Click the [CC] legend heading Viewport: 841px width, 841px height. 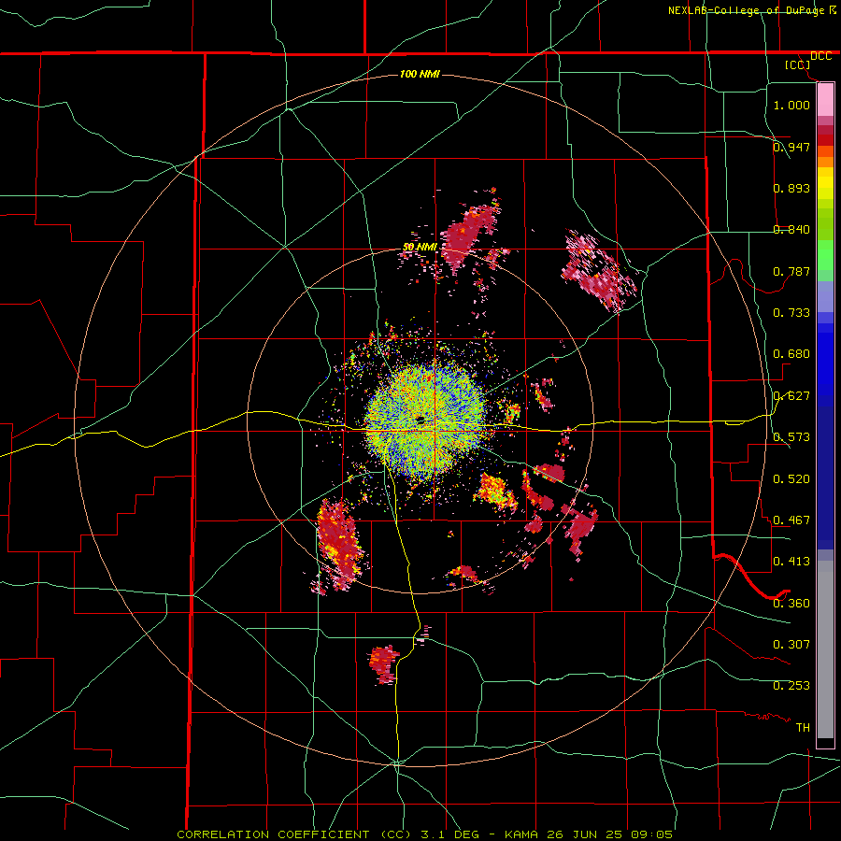point(798,64)
